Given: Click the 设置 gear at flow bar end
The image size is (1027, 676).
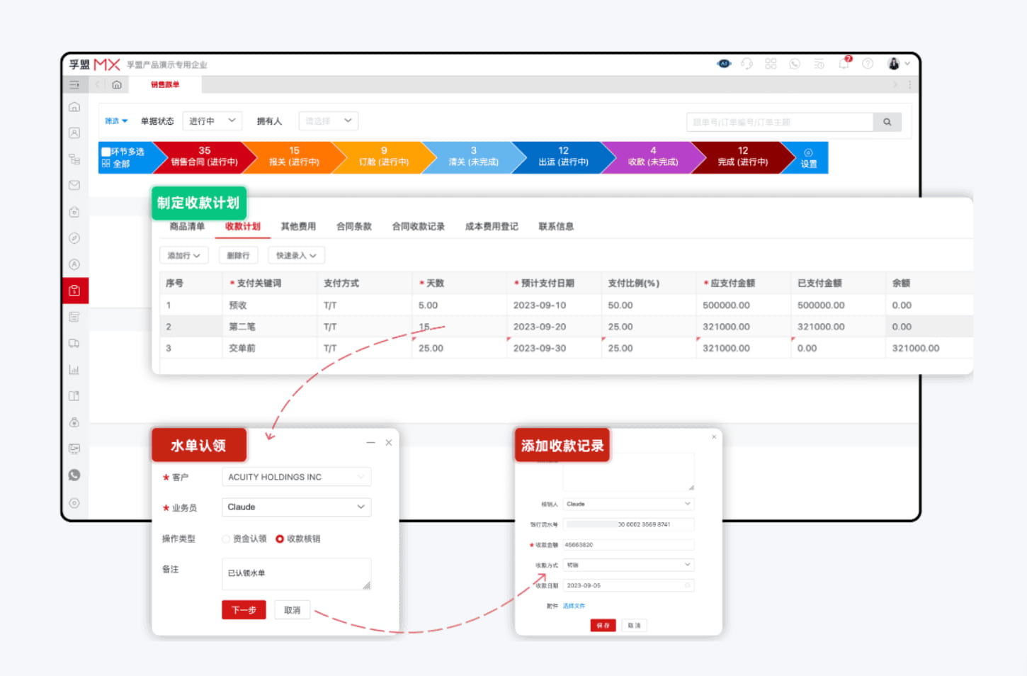Looking at the screenshot, I should [x=808, y=157].
